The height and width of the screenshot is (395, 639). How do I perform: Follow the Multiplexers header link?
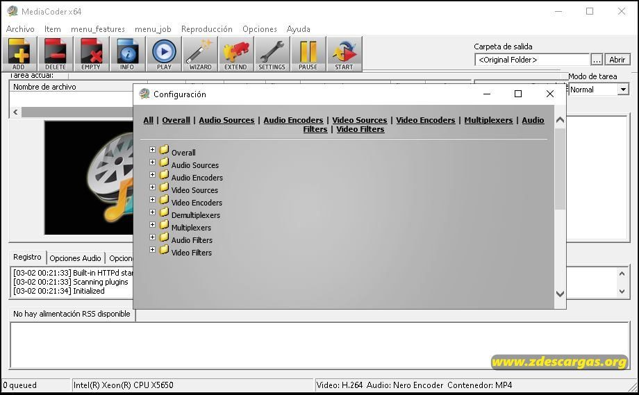(x=488, y=120)
